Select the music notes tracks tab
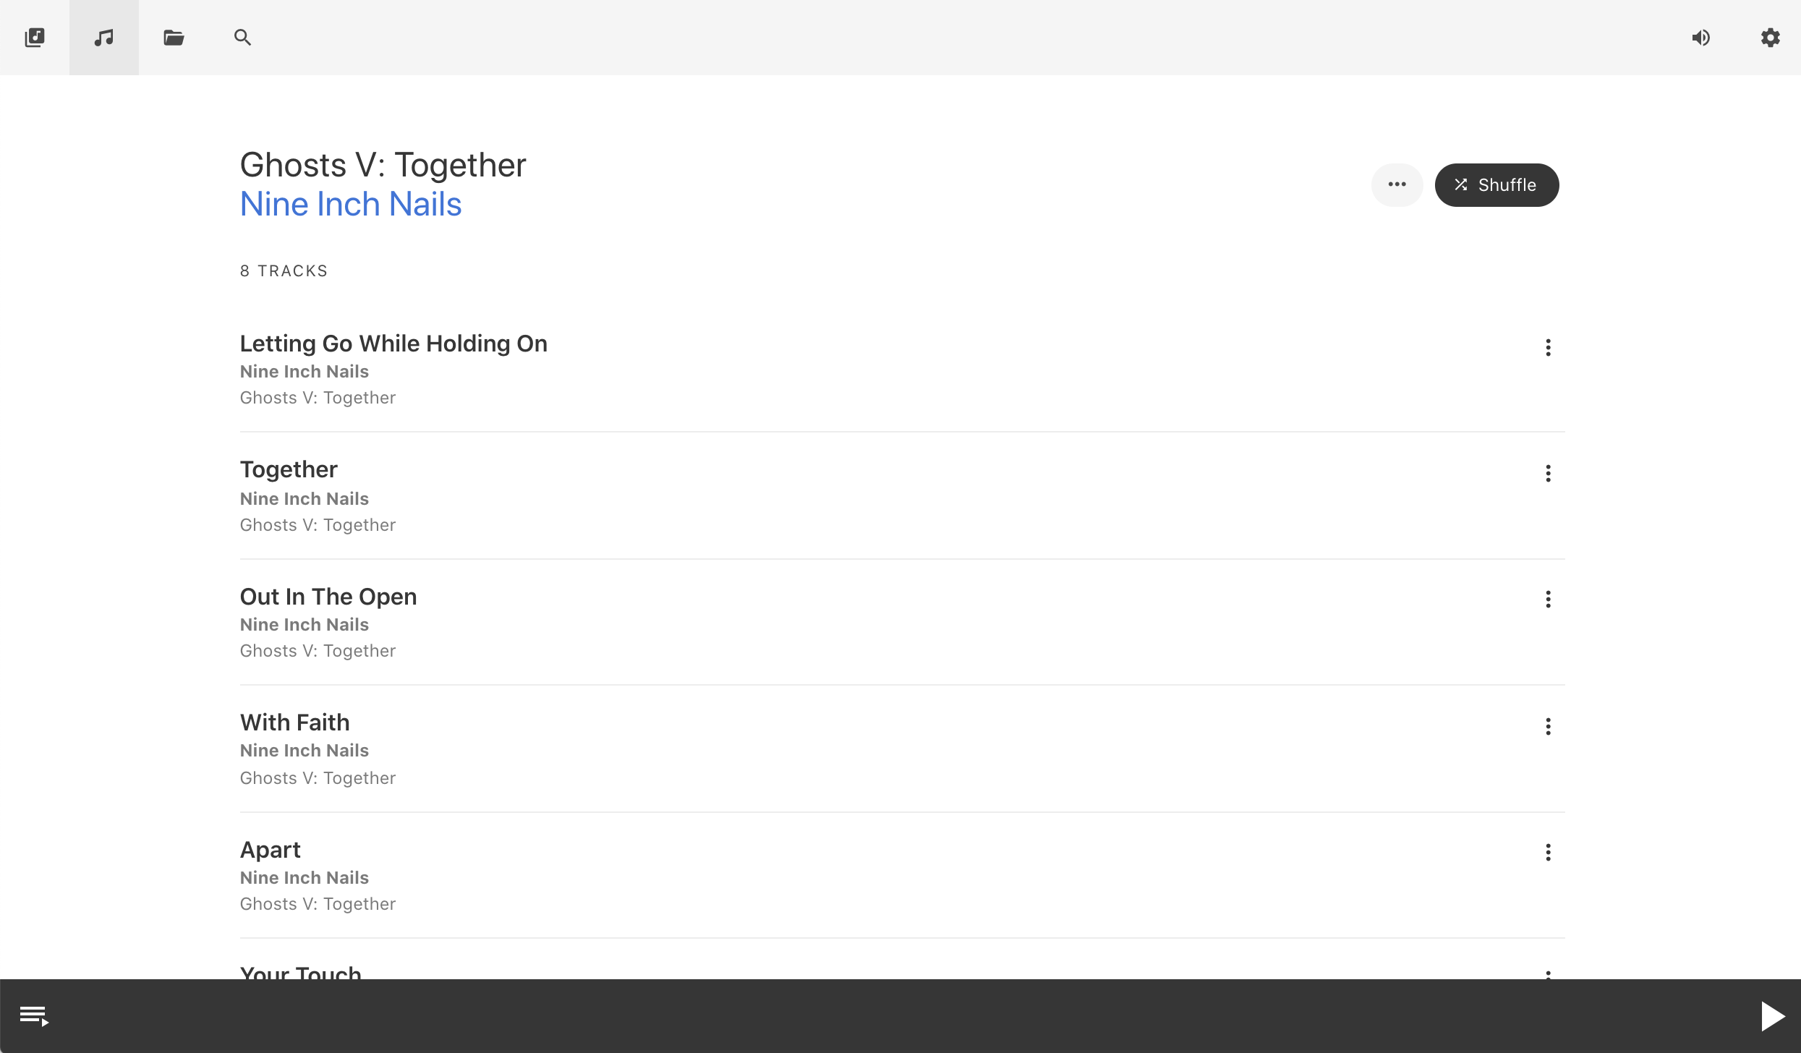The image size is (1801, 1053). click(x=104, y=38)
